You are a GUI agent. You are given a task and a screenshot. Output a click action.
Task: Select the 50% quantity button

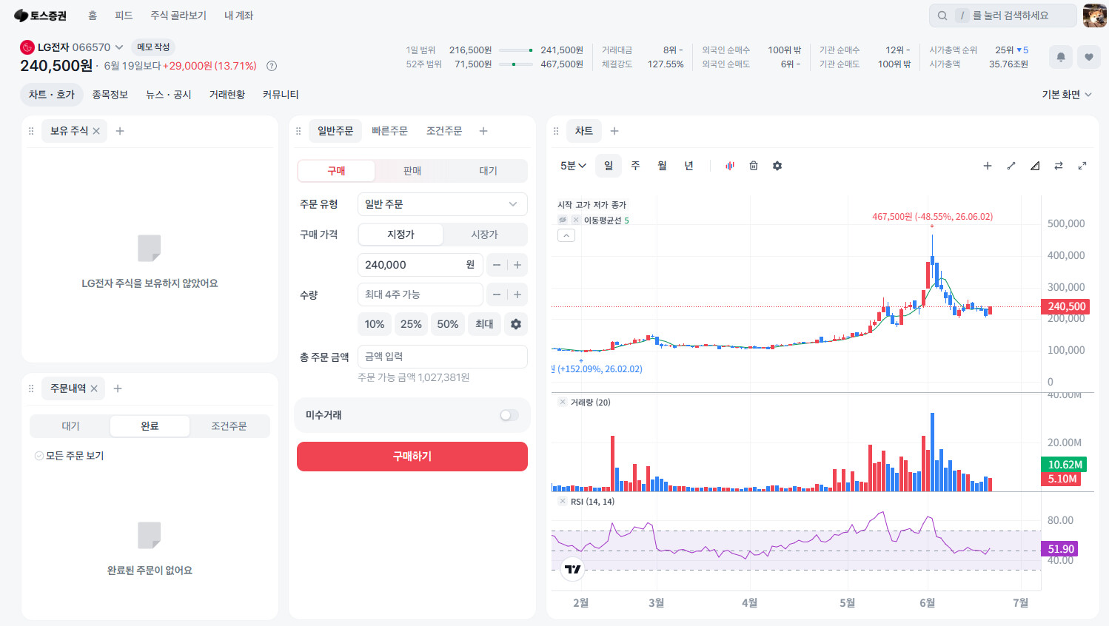pos(448,324)
